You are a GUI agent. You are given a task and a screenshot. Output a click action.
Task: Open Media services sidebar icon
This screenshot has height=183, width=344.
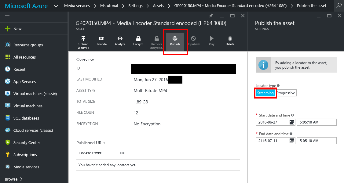click(8, 167)
